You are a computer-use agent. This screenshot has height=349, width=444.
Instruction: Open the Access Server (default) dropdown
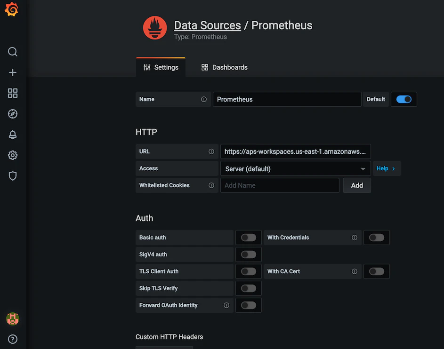tap(295, 168)
